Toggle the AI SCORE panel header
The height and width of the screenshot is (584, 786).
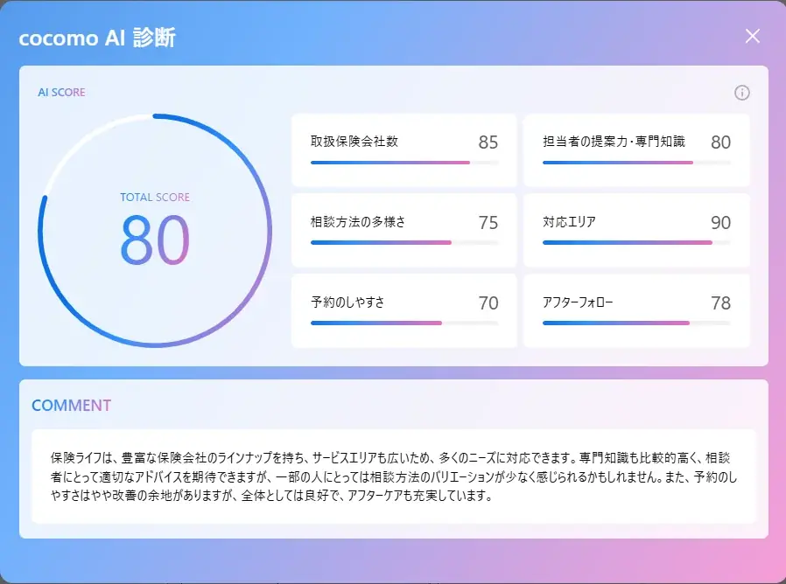(x=61, y=93)
